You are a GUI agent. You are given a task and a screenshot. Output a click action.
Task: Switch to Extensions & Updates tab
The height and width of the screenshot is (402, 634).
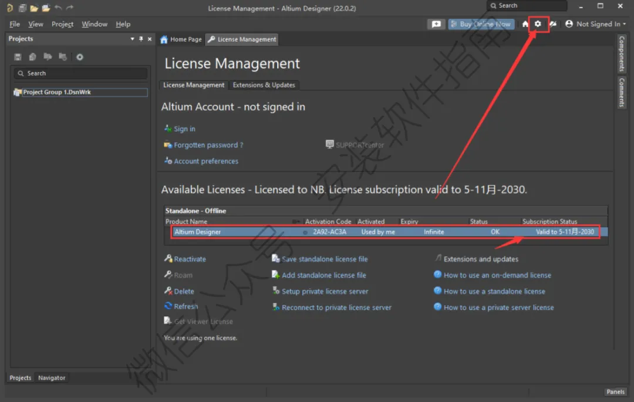(x=264, y=85)
